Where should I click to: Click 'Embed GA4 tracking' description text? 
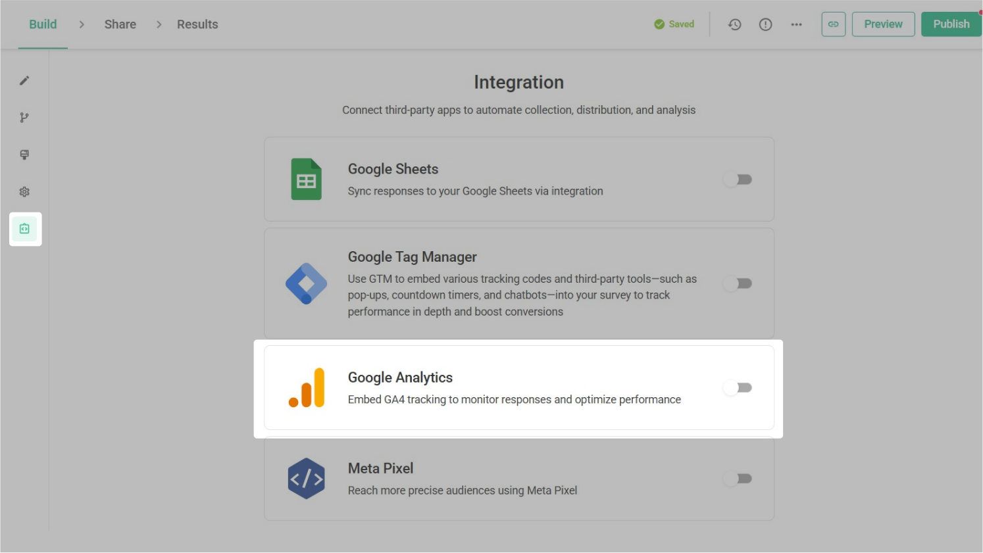[x=515, y=400]
